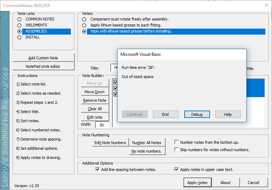Click the Title input field
The height and width of the screenshot is (190, 272).
pyautogui.click(x=114, y=67)
